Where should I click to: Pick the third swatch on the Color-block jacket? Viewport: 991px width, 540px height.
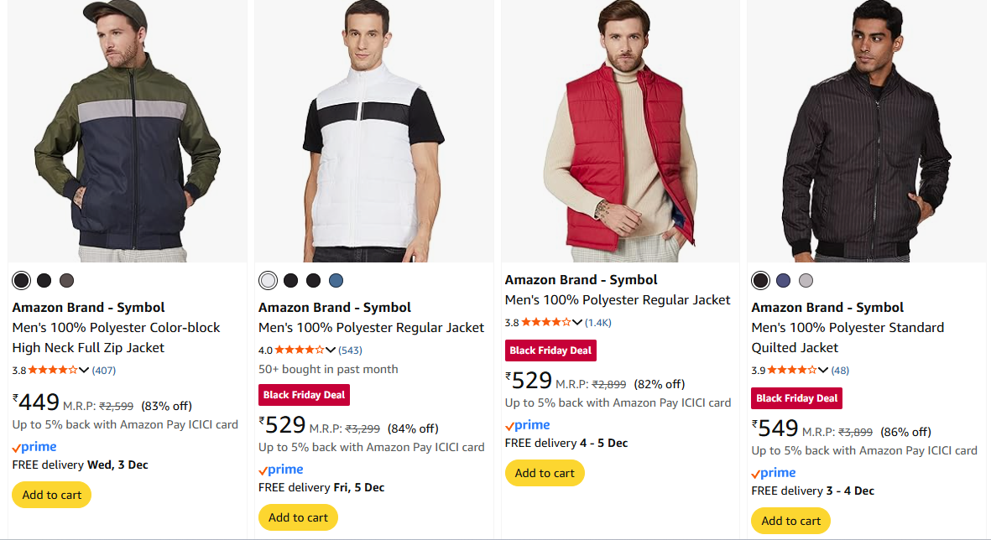tap(67, 280)
